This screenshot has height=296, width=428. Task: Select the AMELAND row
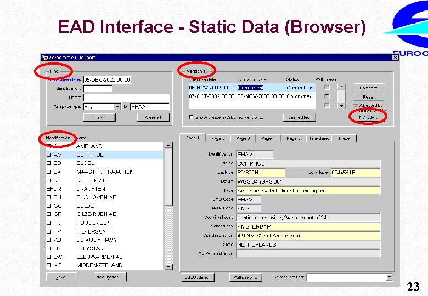coord(105,146)
